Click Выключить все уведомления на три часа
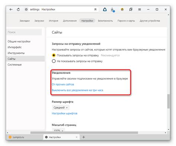This screenshot has height=146, width=176. [x=77, y=90]
